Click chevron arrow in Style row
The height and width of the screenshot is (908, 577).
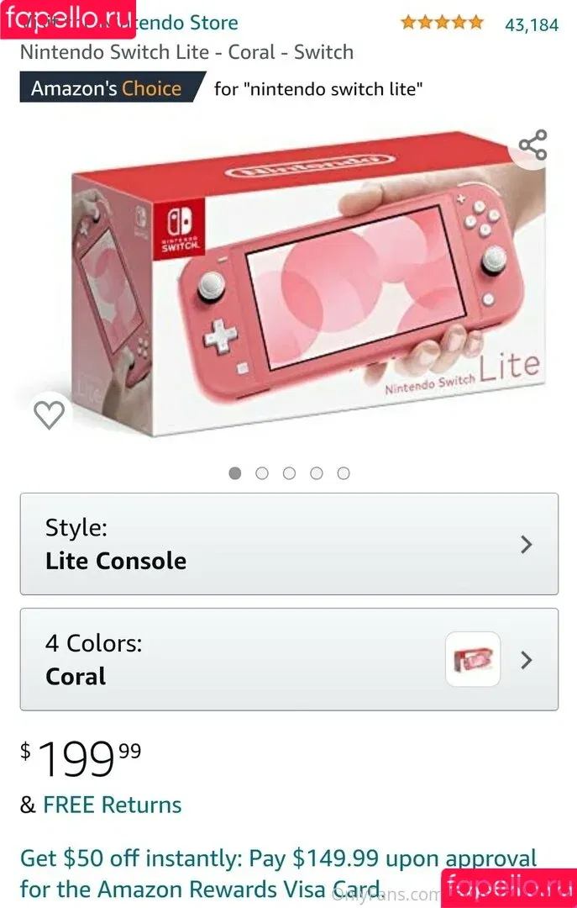pos(526,544)
